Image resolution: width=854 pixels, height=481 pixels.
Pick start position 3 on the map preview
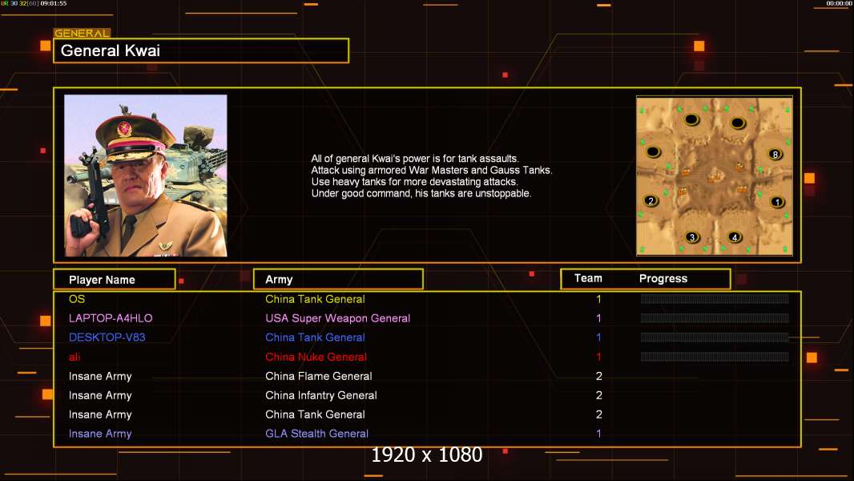tap(692, 237)
